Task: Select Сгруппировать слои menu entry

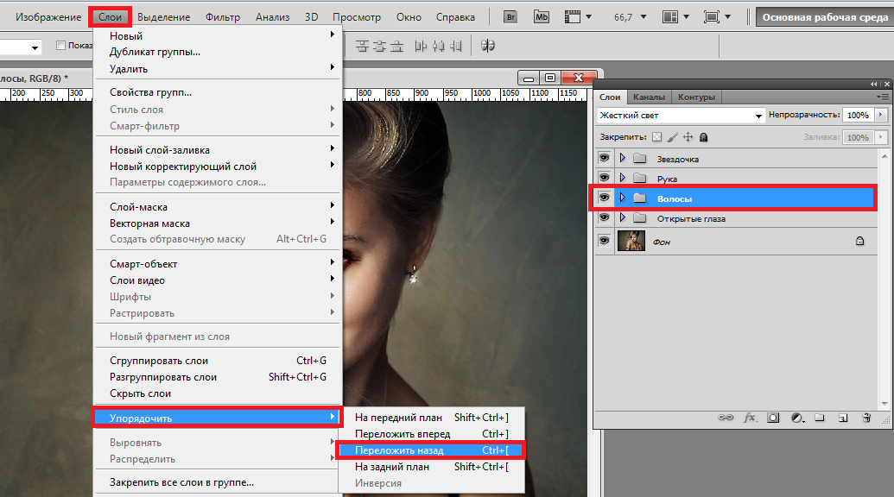Action: (x=159, y=361)
